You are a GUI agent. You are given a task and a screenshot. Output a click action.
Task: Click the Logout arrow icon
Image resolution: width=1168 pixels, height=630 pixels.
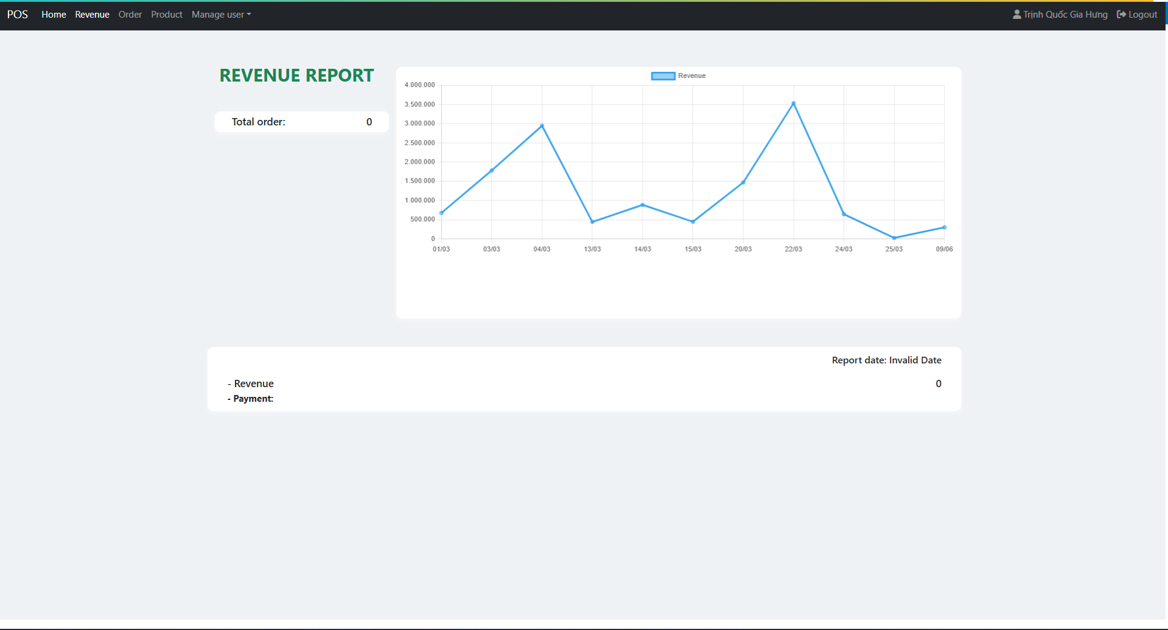(x=1121, y=15)
